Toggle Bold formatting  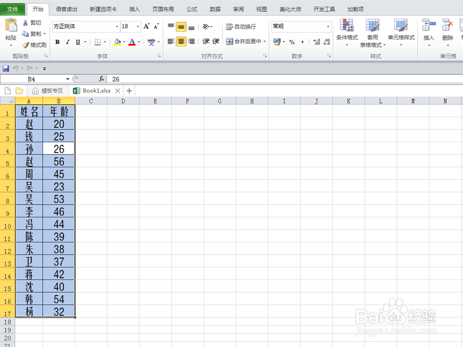pyautogui.click(x=57, y=42)
